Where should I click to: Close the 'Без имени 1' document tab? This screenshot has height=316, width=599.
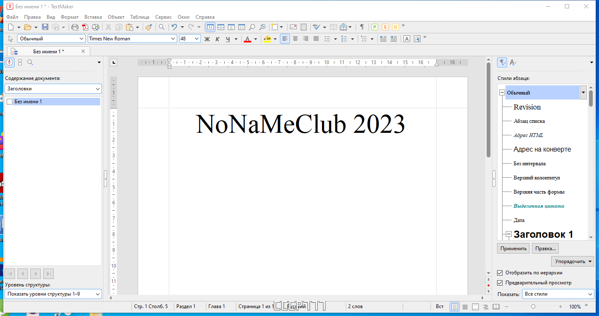83,51
